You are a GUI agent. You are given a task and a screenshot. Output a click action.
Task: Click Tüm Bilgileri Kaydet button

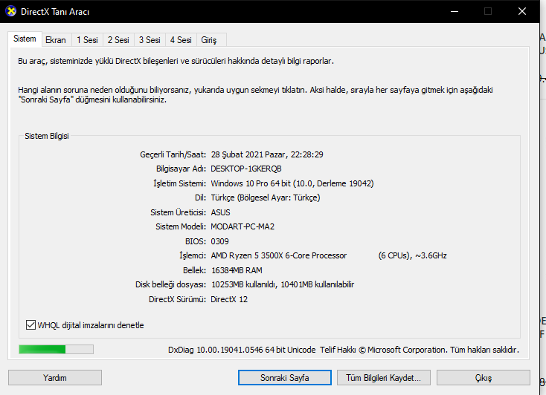tap(383, 378)
